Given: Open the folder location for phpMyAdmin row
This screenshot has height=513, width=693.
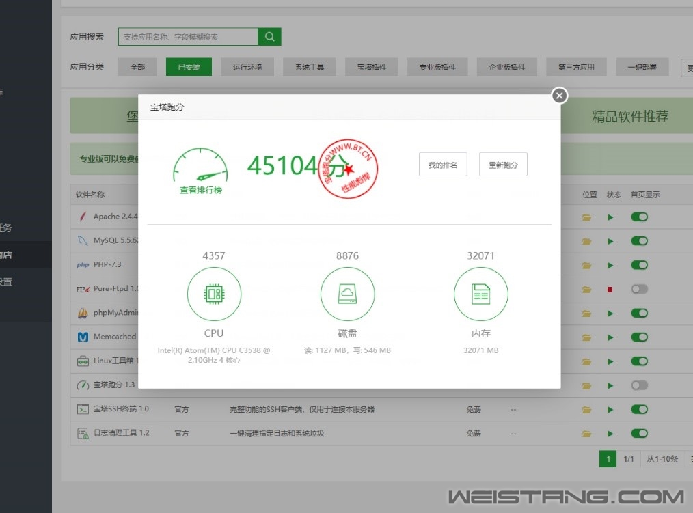Looking at the screenshot, I should [x=586, y=314].
